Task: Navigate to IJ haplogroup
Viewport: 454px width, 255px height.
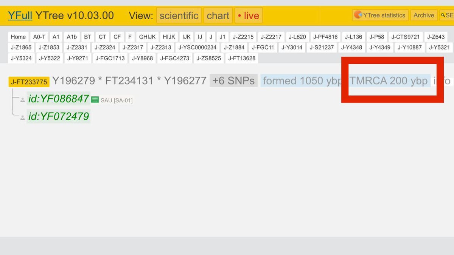Action: (200, 37)
